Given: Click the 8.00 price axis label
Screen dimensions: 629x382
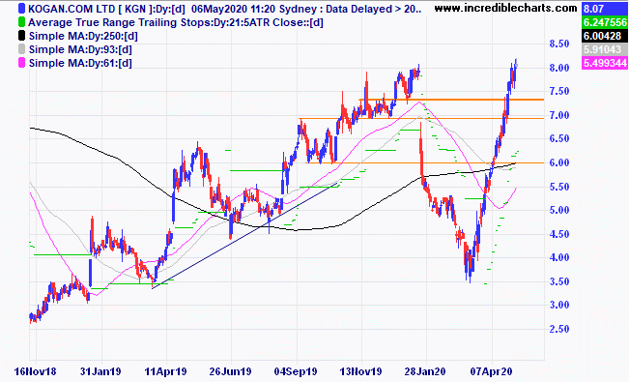Looking at the screenshot, I should click(559, 68).
